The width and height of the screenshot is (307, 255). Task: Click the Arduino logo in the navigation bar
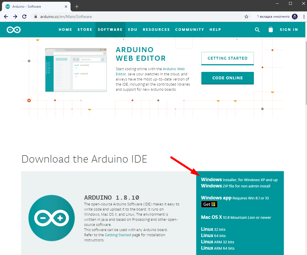pos(13,29)
